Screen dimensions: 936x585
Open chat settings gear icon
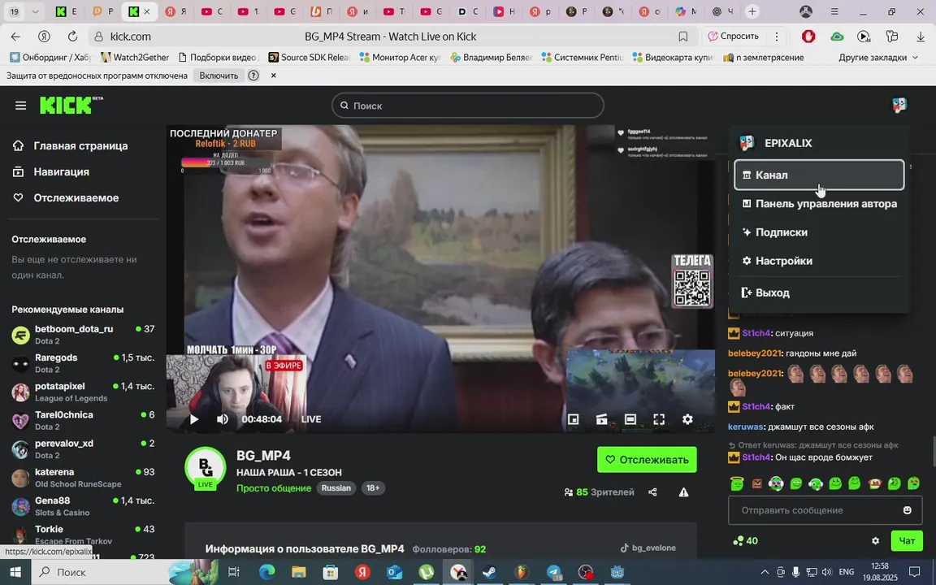pyautogui.click(x=875, y=541)
